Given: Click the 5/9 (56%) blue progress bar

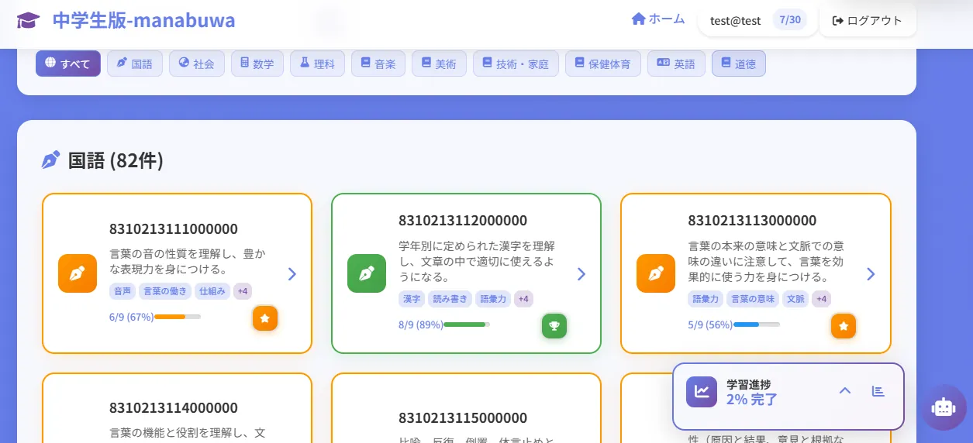Looking at the screenshot, I should click(757, 325).
